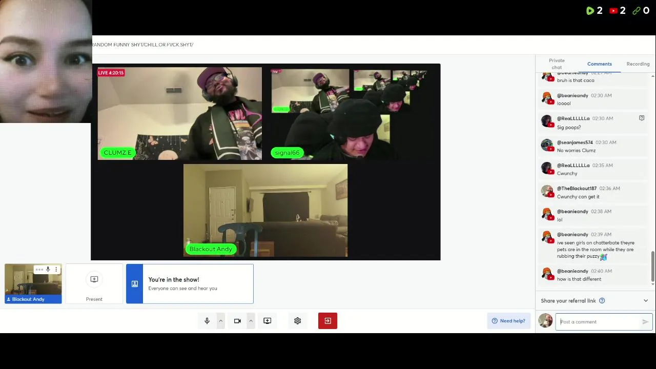
Task: Click the @seanjames574 avatar in comments
Action: coord(547,146)
